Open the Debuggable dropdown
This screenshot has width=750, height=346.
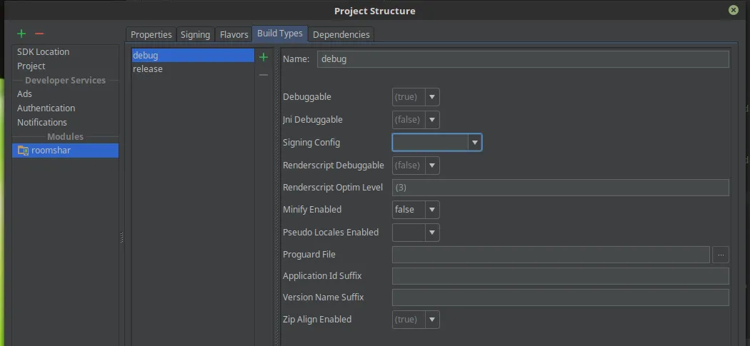coord(432,97)
